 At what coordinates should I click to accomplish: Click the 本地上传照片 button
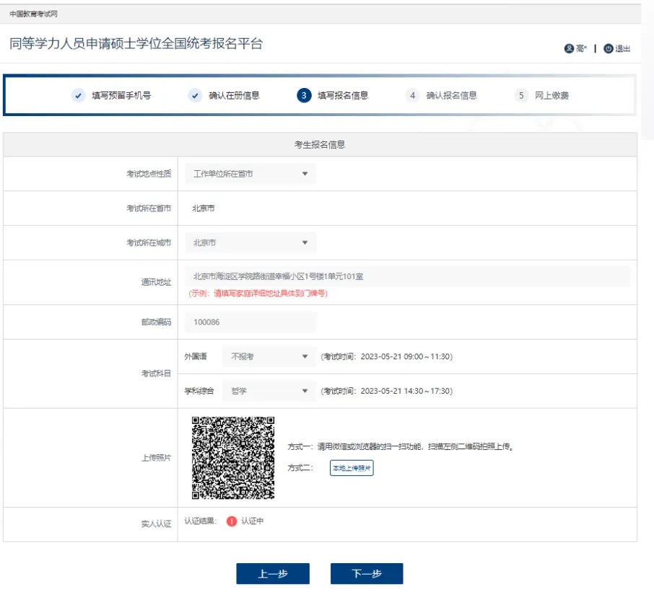pyautogui.click(x=352, y=469)
